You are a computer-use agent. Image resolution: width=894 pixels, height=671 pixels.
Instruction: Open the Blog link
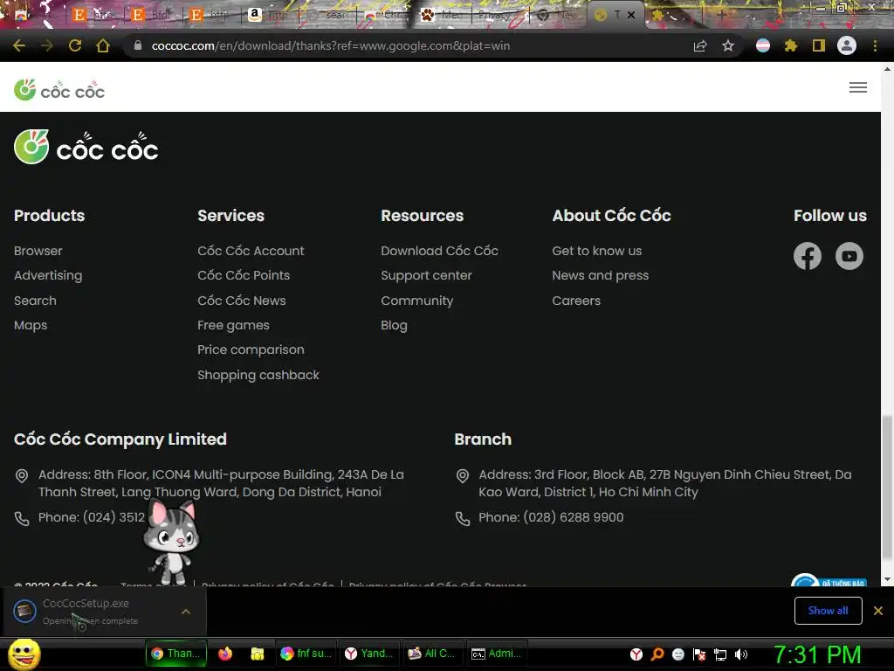click(394, 325)
